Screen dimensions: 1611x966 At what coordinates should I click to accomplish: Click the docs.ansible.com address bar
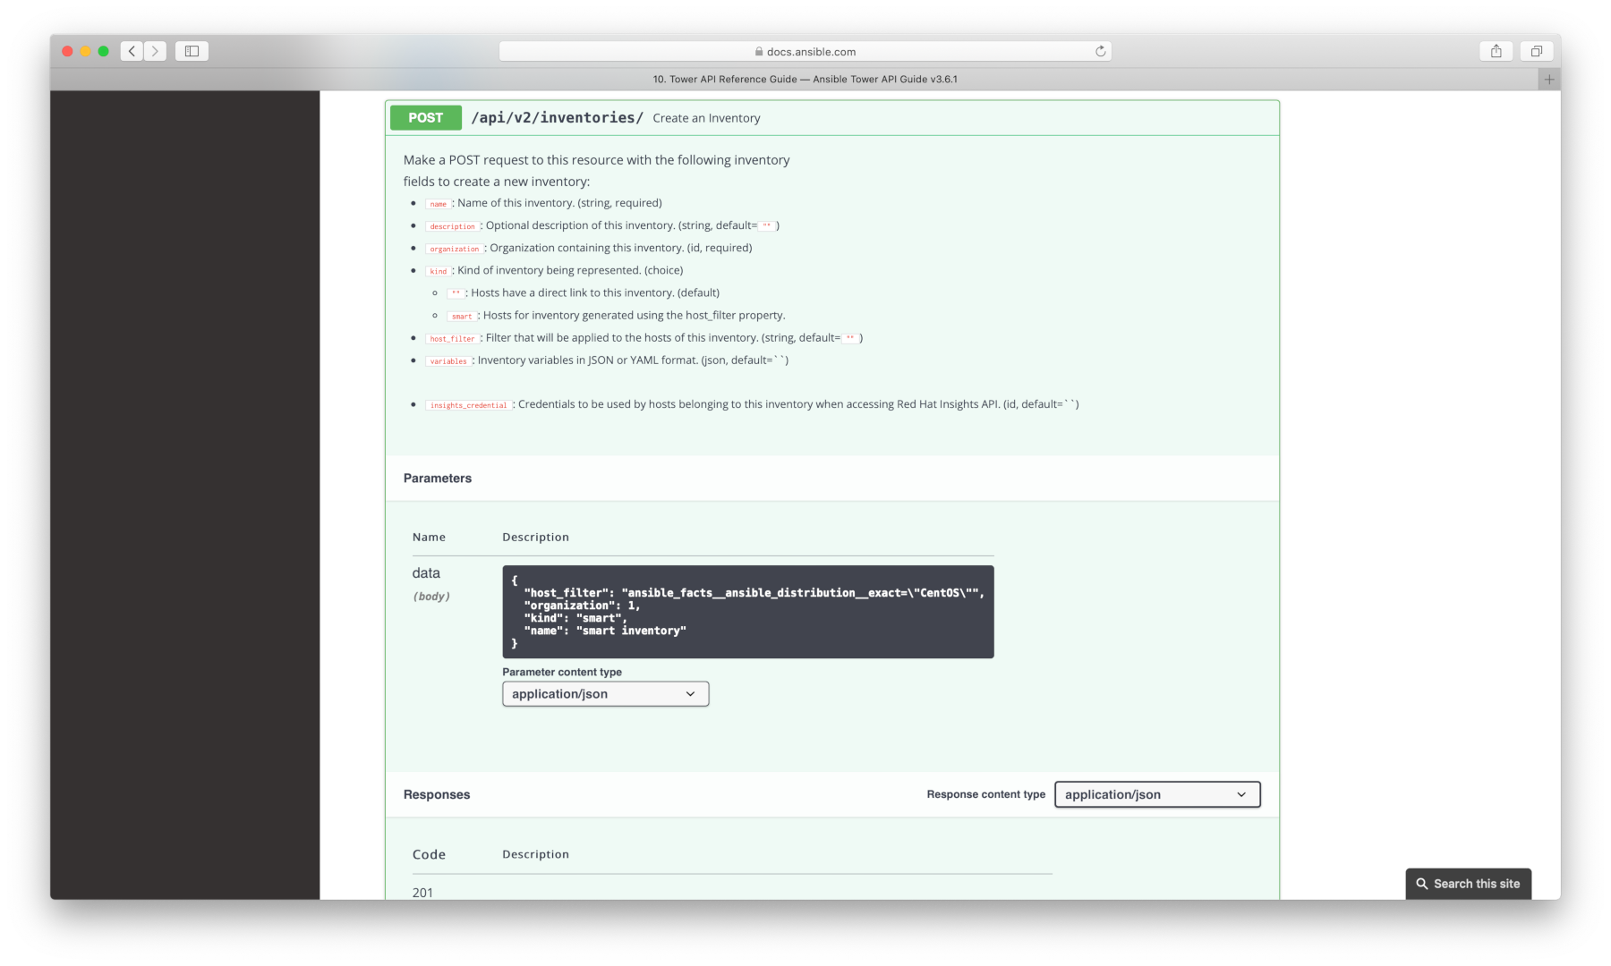tap(805, 51)
